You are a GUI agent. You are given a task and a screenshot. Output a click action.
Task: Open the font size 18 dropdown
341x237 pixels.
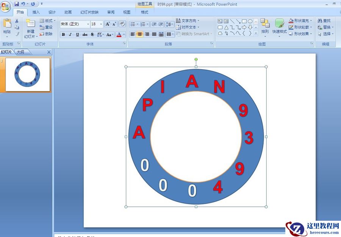pyautogui.click(x=101, y=24)
